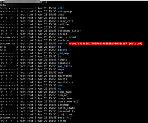Select the 'environ' file entry
This screenshot has width=148, height=123.
click(x=63, y=41)
